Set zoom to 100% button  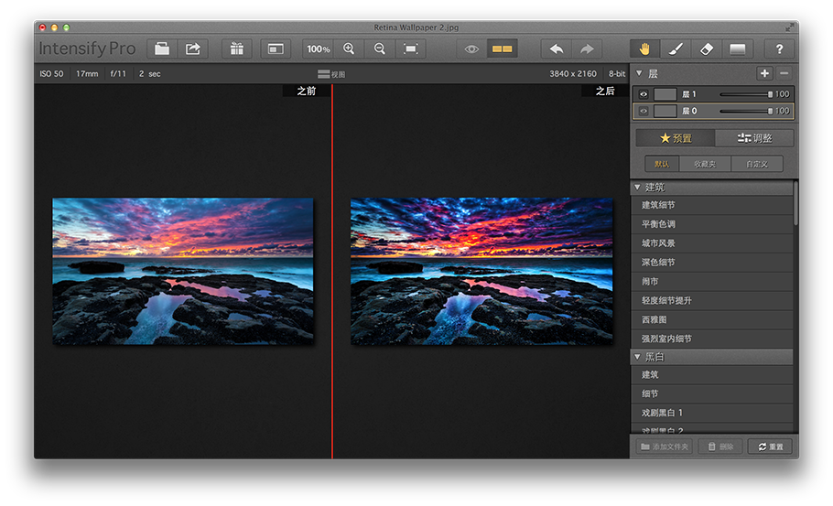coord(318,48)
